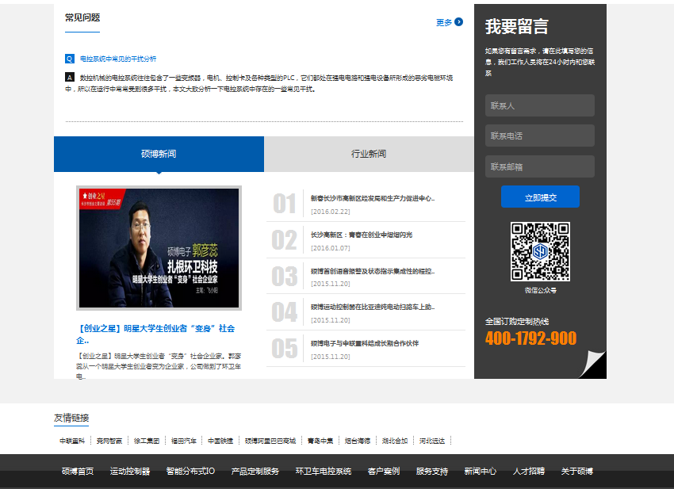
Task: Open 运动控制器 from the footer menu
Action: point(128,470)
